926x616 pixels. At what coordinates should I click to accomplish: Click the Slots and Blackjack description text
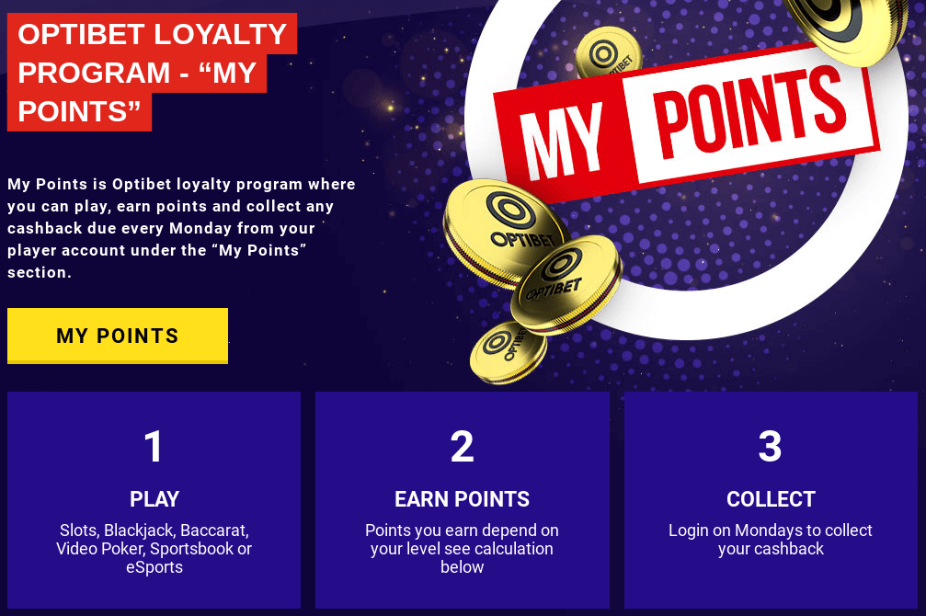coord(154,546)
